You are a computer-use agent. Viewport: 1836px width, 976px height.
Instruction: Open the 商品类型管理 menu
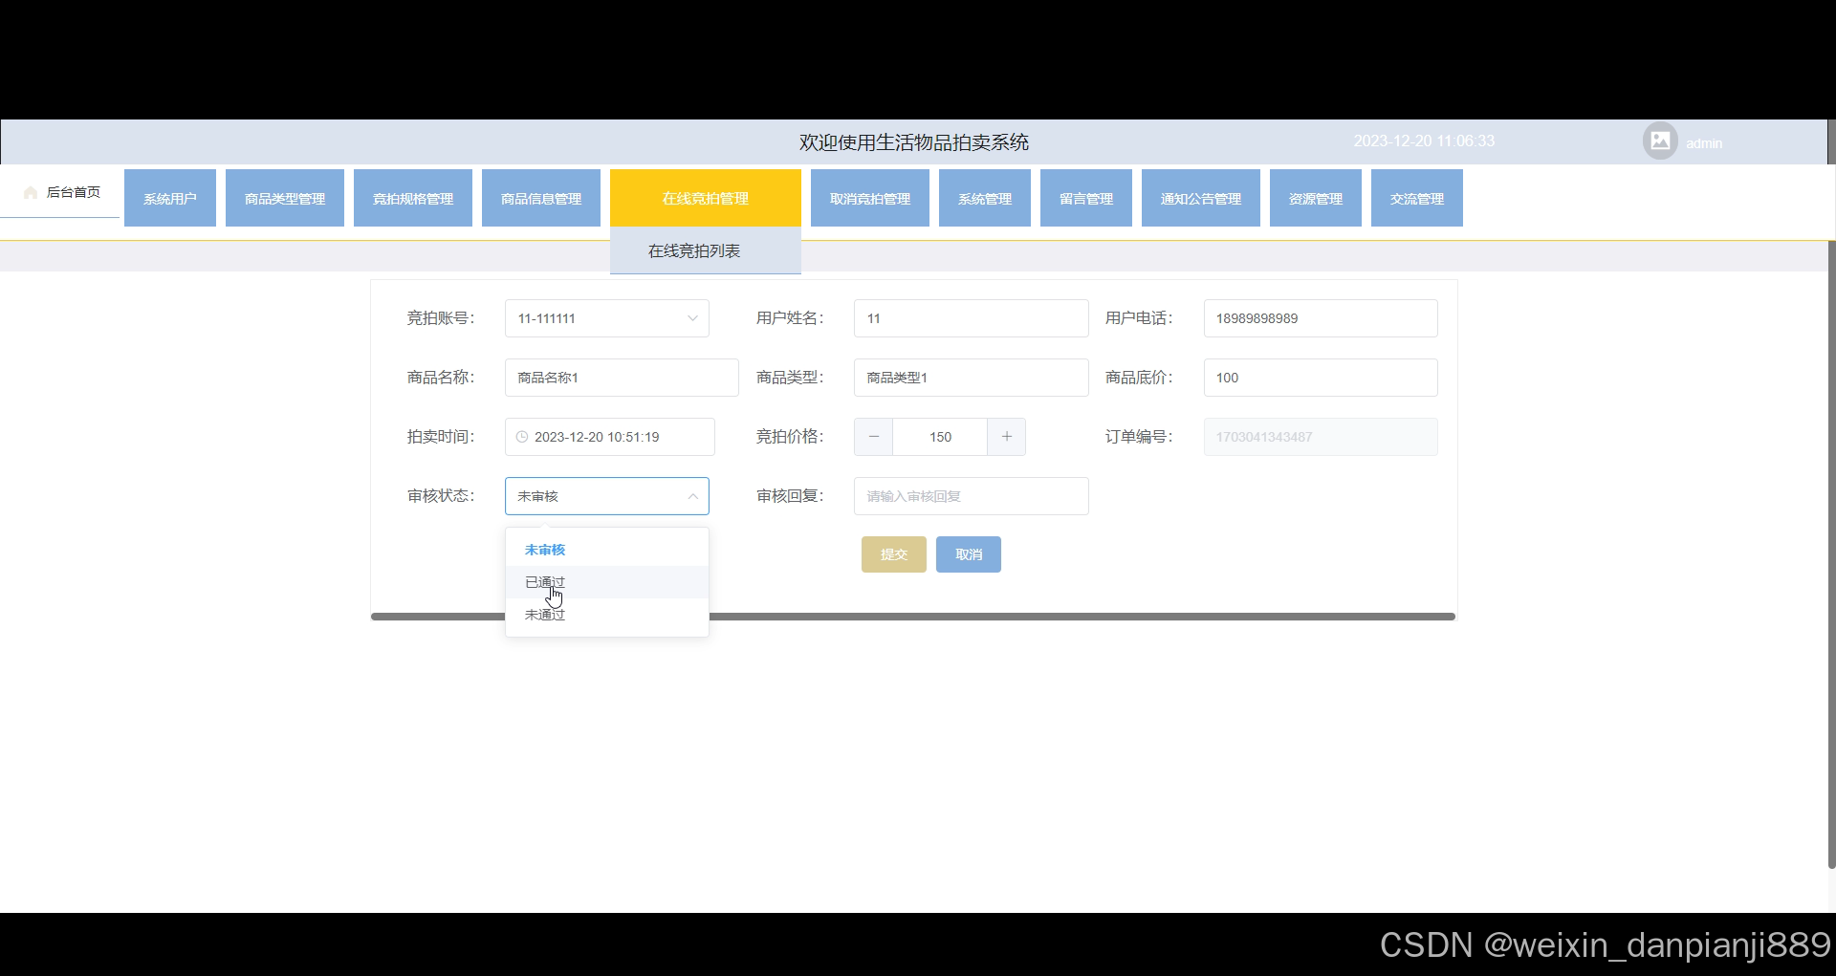[x=285, y=198]
